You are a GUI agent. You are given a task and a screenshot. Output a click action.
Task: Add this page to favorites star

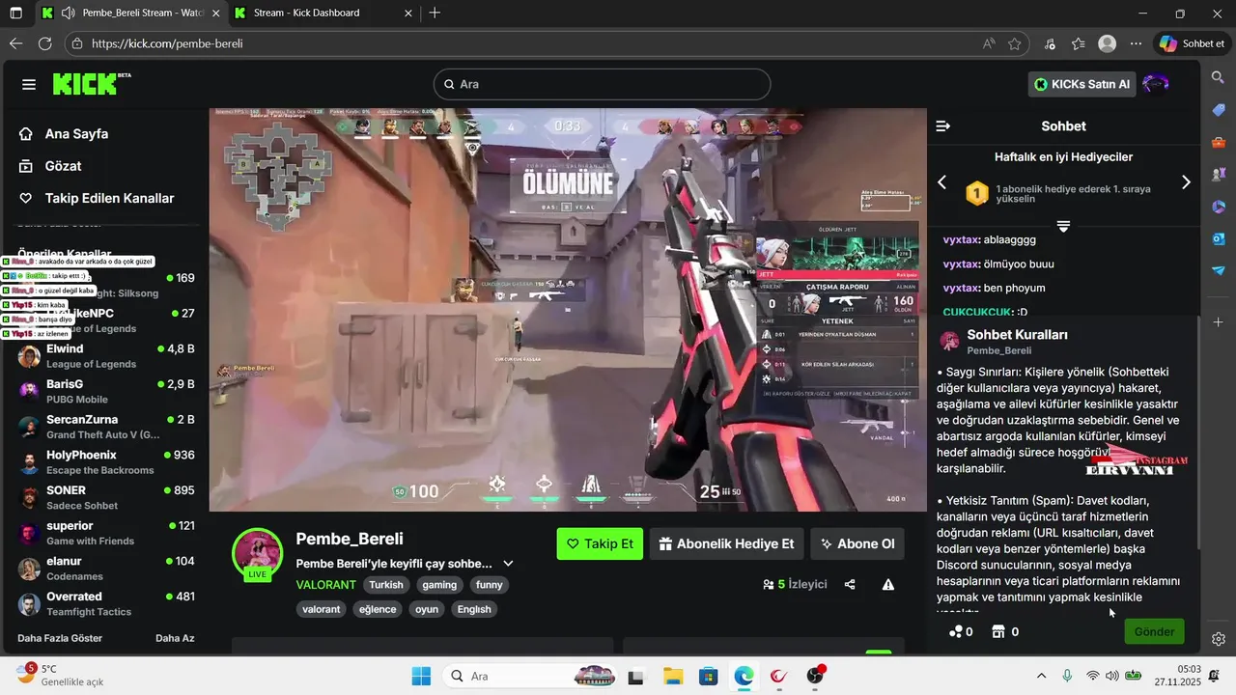(1015, 43)
